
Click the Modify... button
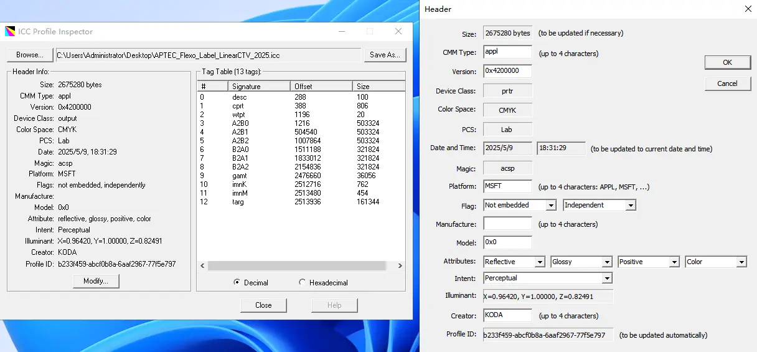(96, 281)
